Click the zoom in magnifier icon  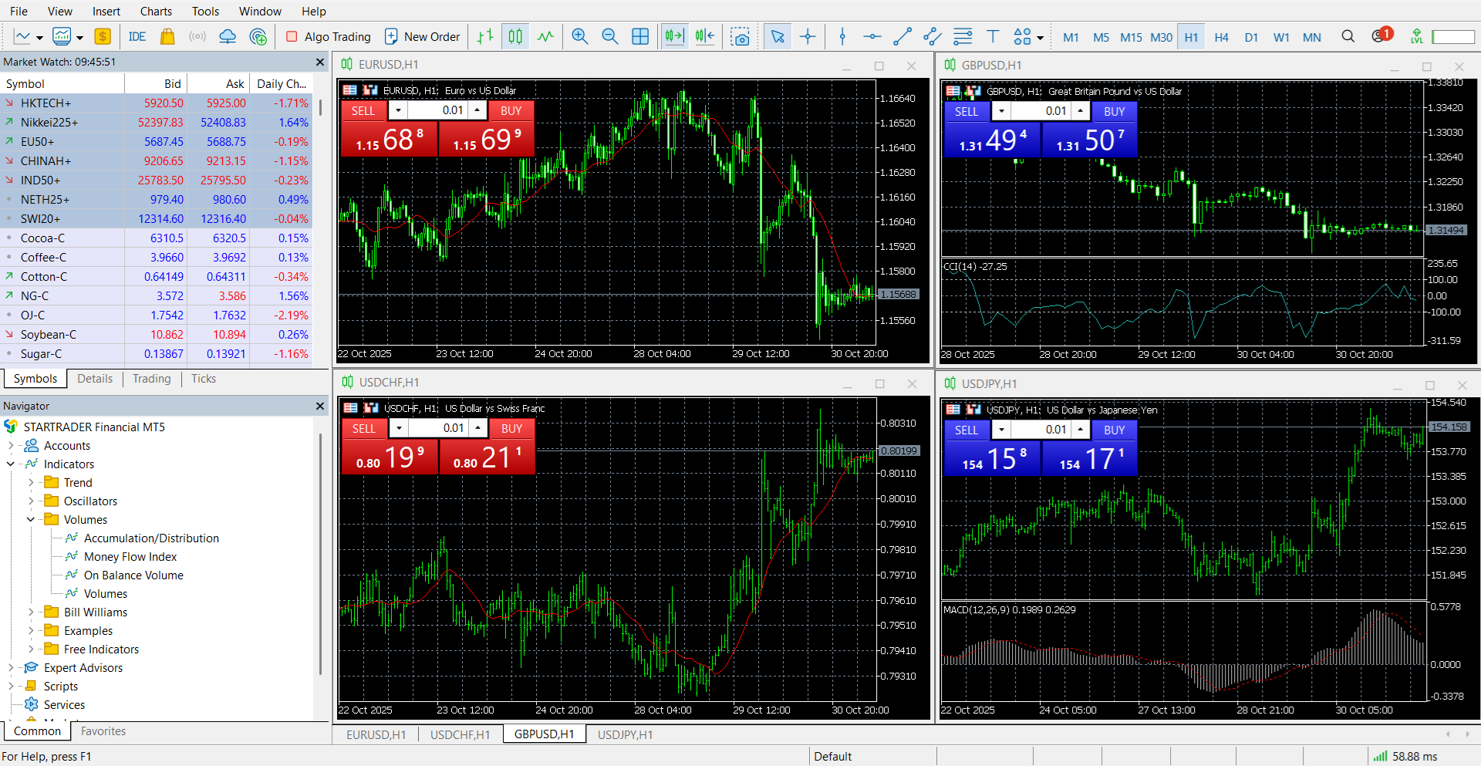[580, 36]
